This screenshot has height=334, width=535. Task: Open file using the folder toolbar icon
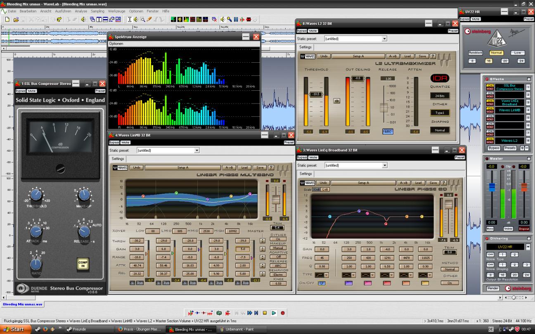coord(16,19)
